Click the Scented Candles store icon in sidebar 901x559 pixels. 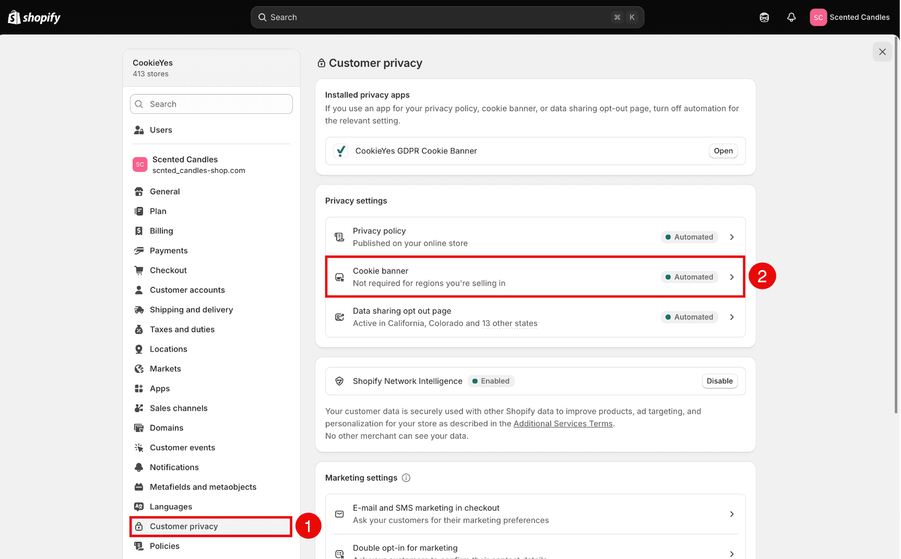tap(140, 165)
